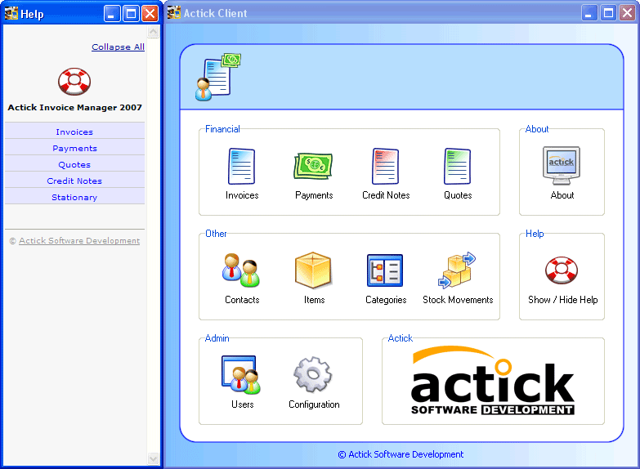Viewport: 640px width, 469px height.
Task: Click the Configuration label text
Action: tap(314, 404)
